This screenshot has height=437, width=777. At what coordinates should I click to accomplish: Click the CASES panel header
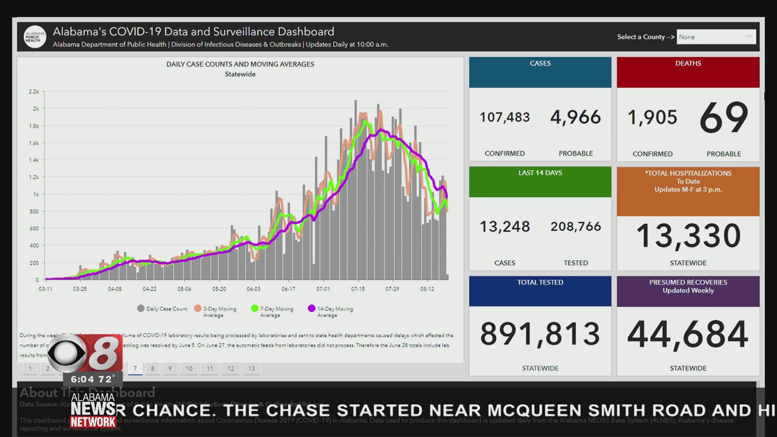pos(540,72)
